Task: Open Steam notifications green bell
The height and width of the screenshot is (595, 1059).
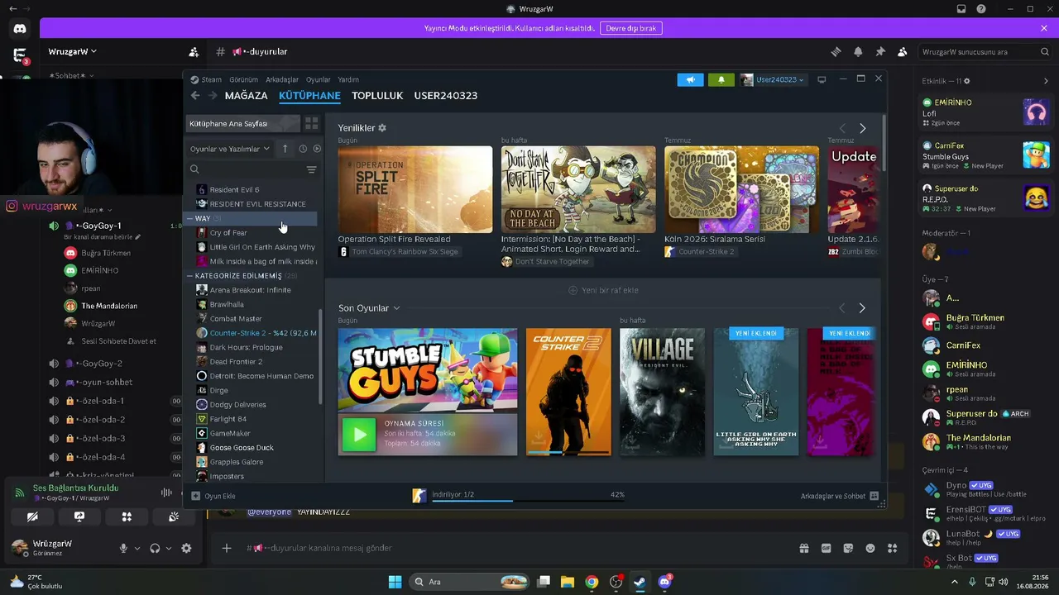Action: [x=721, y=80]
